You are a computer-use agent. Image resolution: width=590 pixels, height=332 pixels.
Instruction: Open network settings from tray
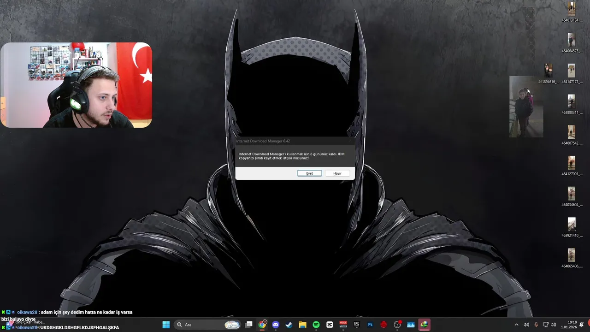(x=546, y=325)
